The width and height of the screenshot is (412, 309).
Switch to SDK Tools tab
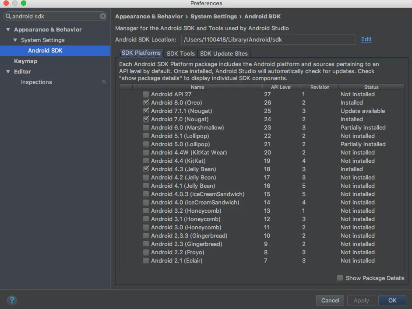coord(180,53)
